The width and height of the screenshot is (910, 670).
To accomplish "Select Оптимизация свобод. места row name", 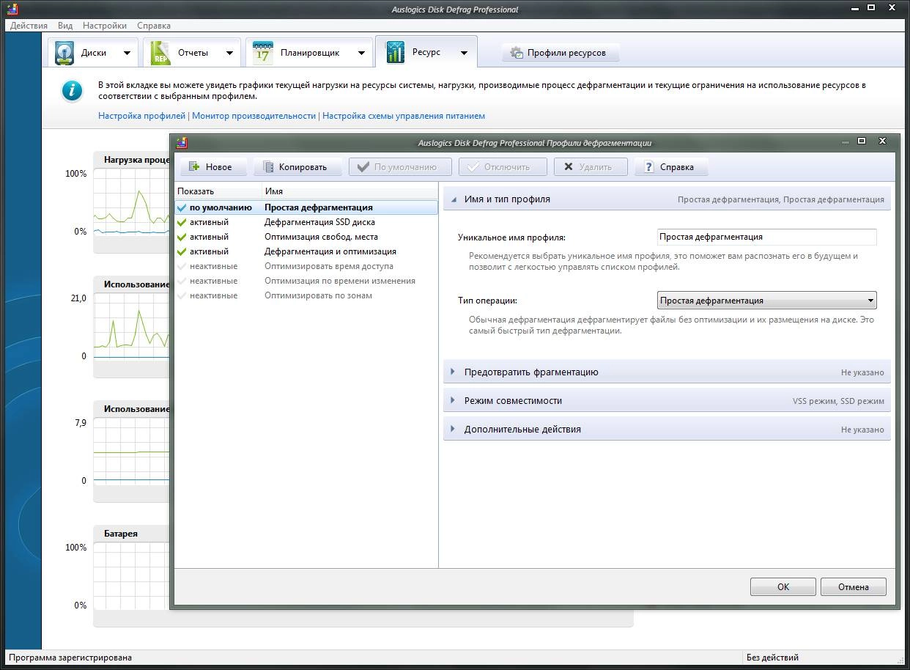I will pos(322,237).
